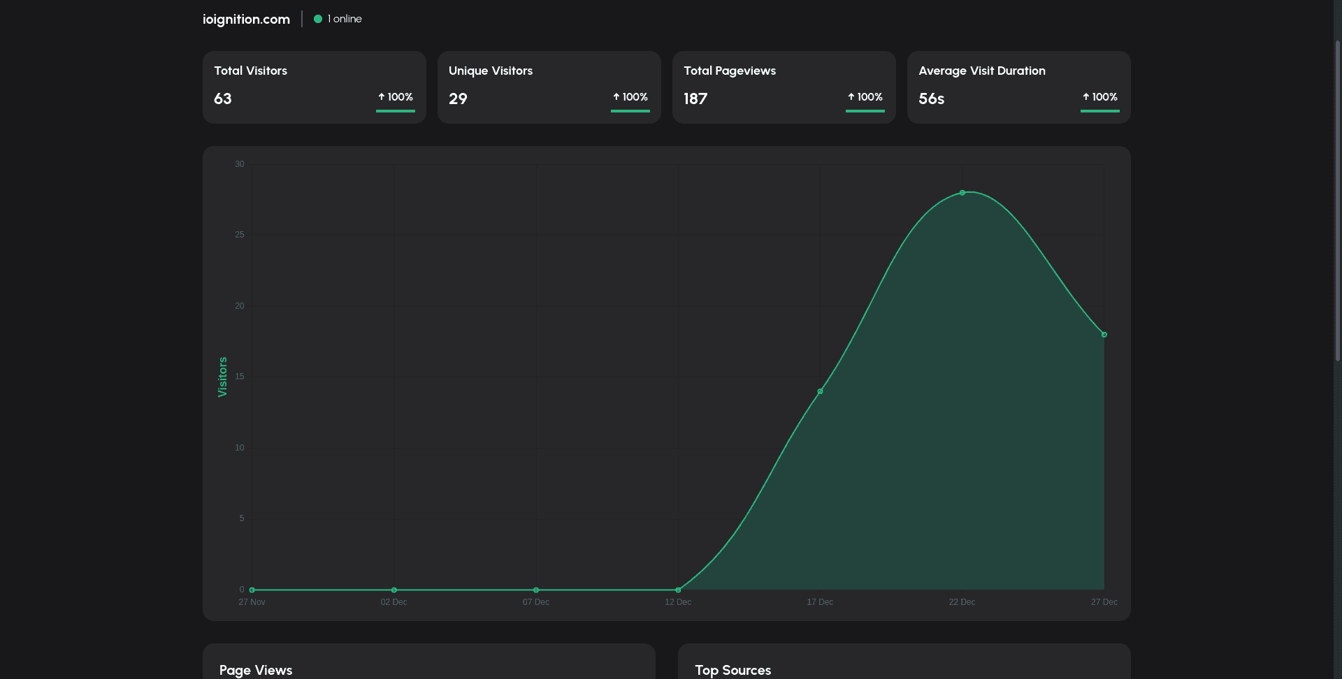The image size is (1342, 679).
Task: Click the value 29 in Unique Visitors
Action: click(458, 98)
